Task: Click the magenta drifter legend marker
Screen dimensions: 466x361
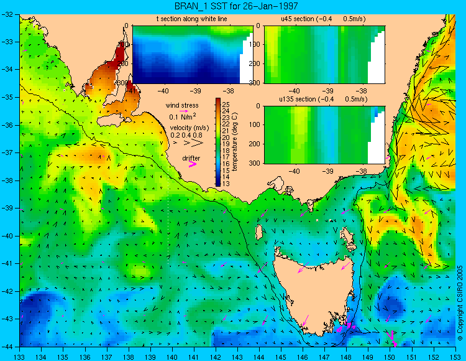Action: click(x=193, y=164)
